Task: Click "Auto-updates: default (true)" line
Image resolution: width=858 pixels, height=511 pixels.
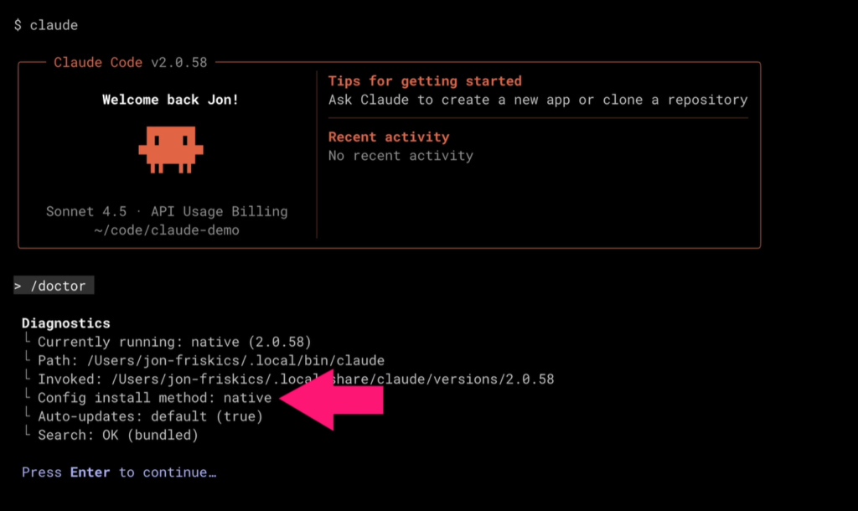Action: 151,416
